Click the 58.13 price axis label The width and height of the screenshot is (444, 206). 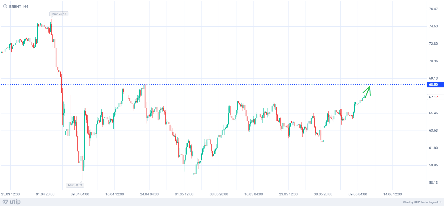[433, 183]
